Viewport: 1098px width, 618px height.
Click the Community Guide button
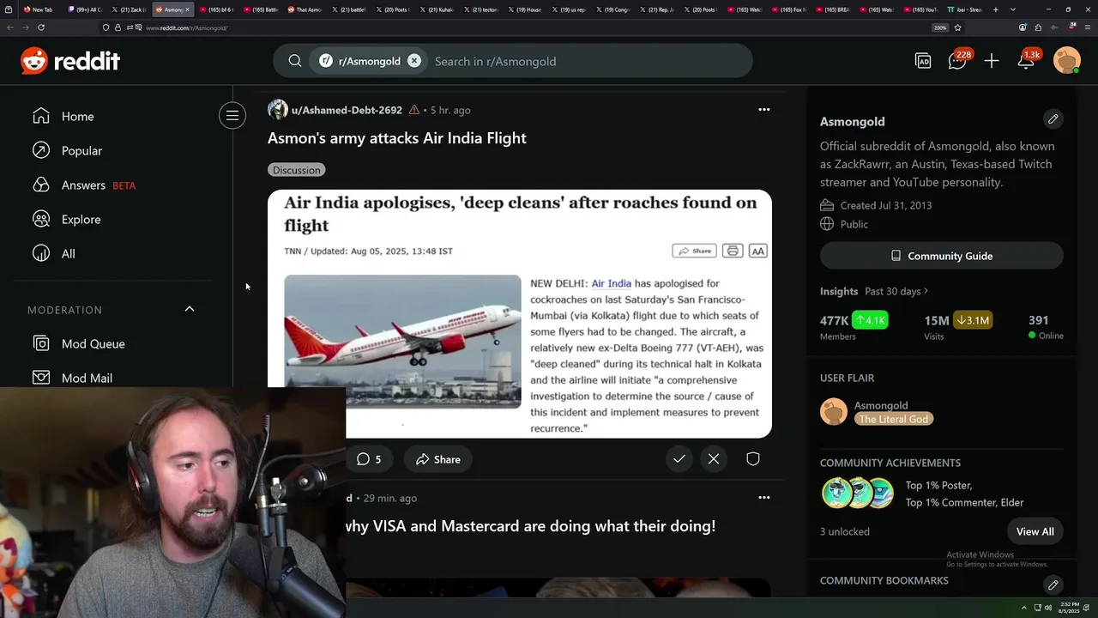click(x=942, y=256)
